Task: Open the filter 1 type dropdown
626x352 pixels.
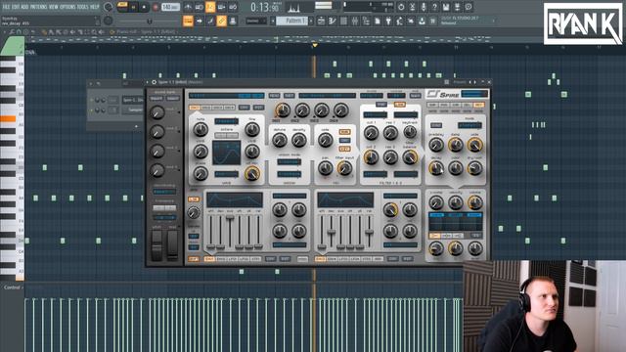Action: [375, 115]
